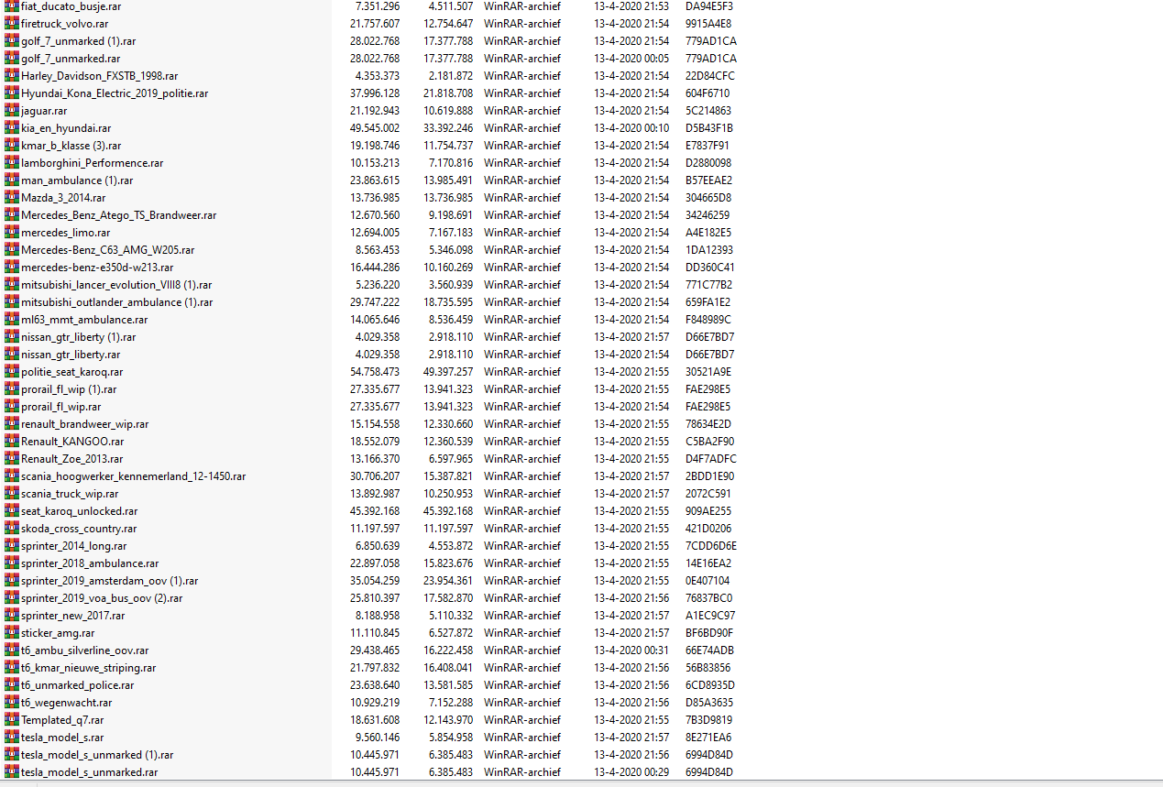Click the RAR icon next to jaguar.rar
This screenshot has height=787, width=1163.
[11, 110]
